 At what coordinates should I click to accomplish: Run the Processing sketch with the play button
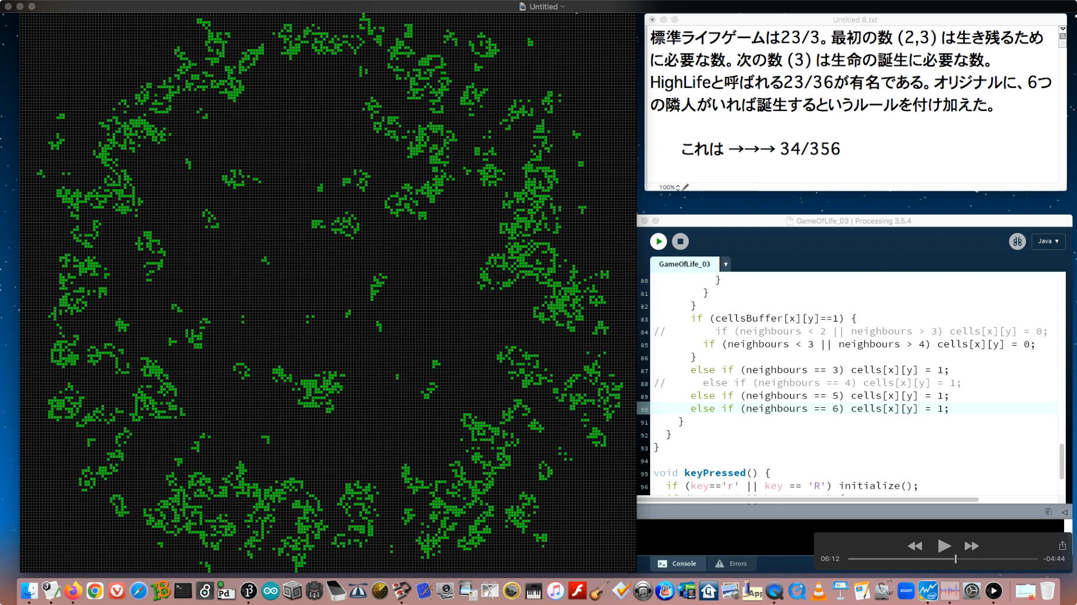[x=658, y=241]
